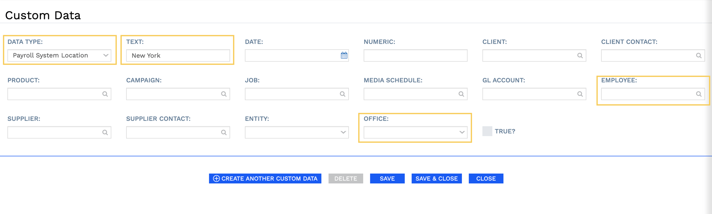Click the Client Contact search magnifier
The image size is (712, 214).
[699, 55]
